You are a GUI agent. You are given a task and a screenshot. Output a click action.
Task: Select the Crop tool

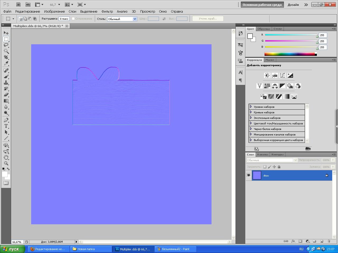tap(6, 57)
